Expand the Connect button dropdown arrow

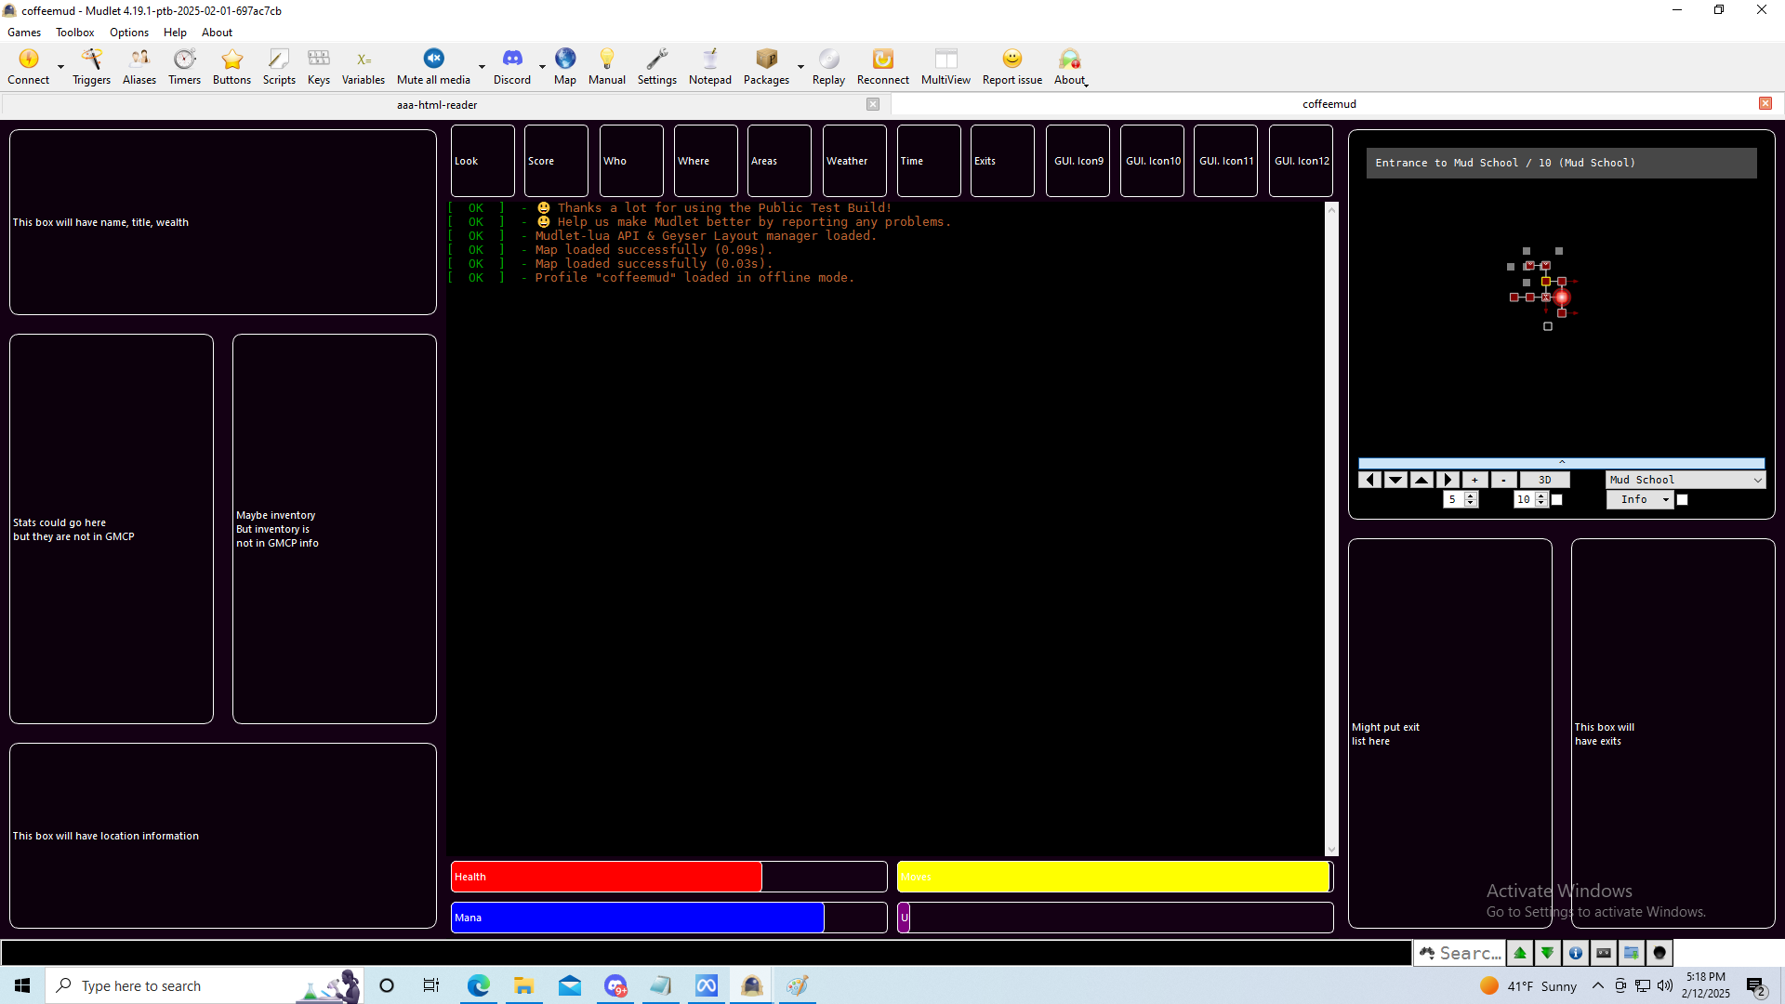60,68
